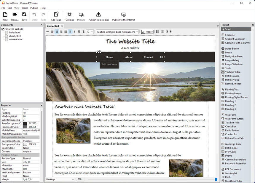Justify text using the justify icon
Screen dimensions: 255x183
coord(66,31)
